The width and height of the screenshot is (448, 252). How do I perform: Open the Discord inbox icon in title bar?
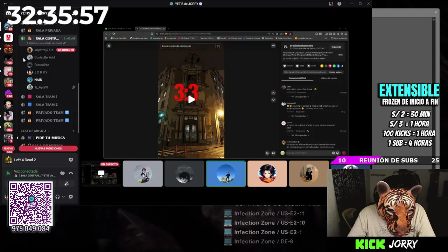(x=331, y=4)
